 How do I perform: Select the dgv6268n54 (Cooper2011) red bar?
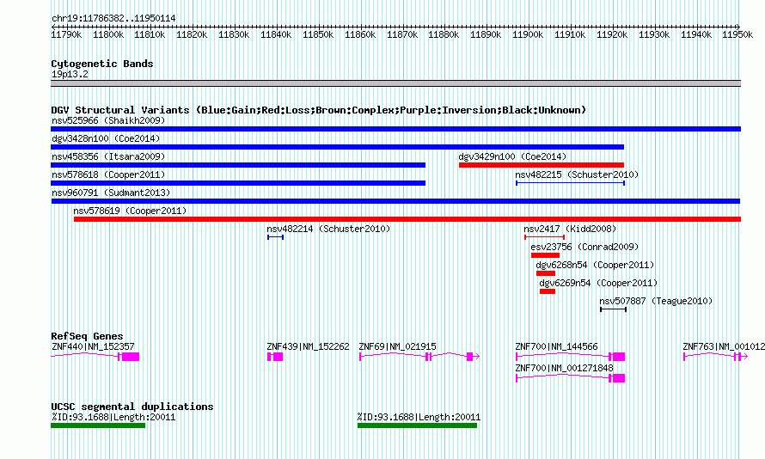(x=546, y=273)
